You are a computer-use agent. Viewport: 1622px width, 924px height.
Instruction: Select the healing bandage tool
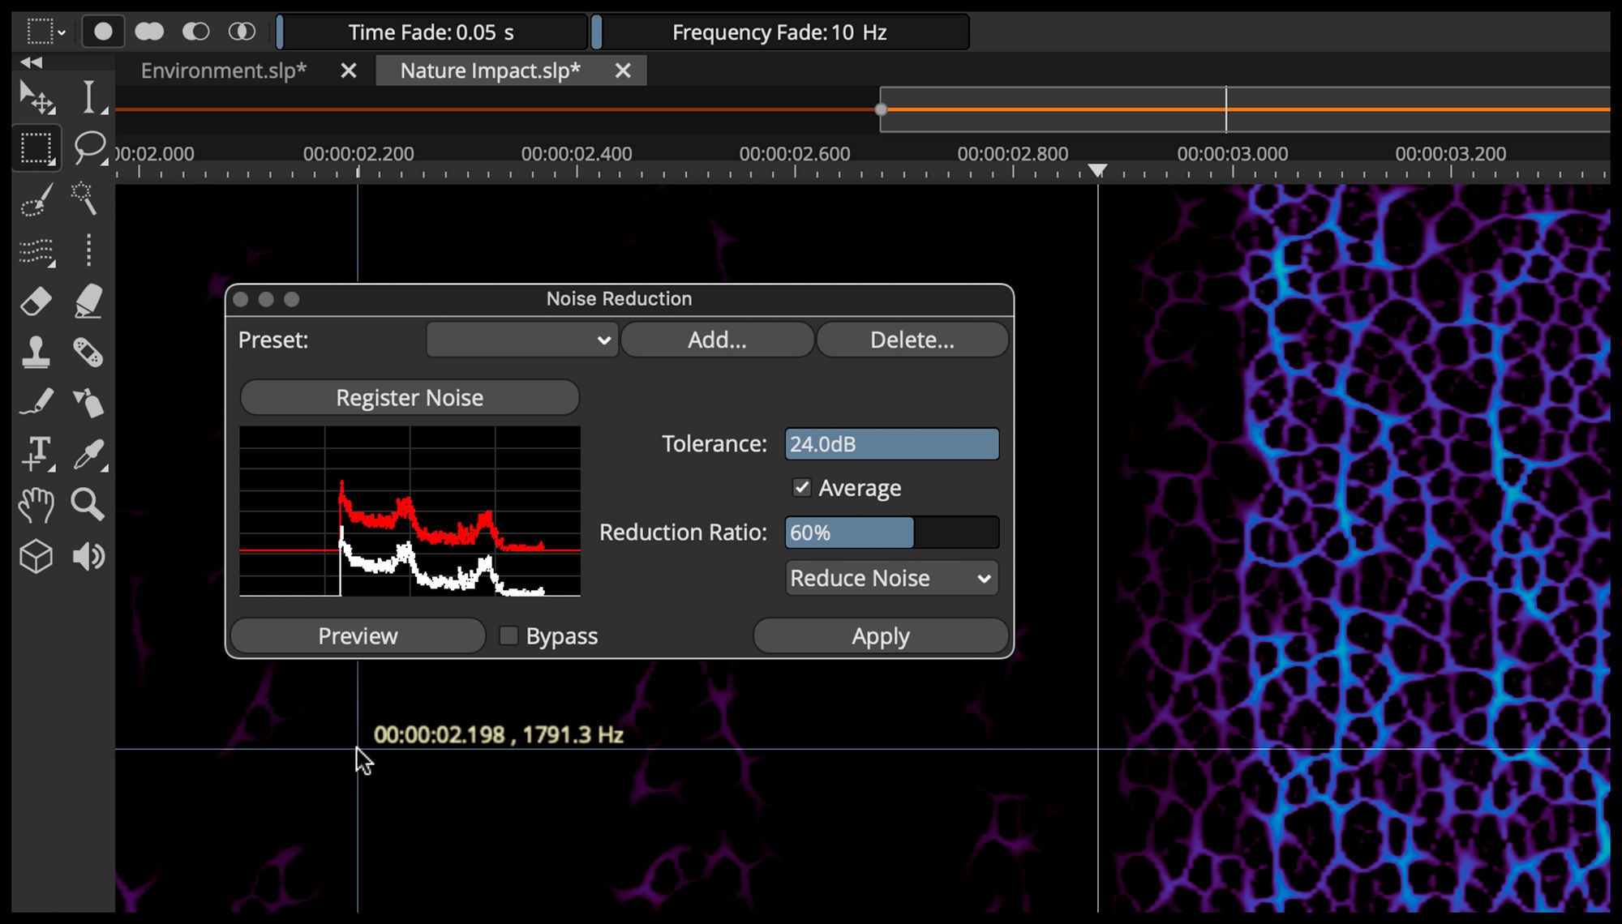(x=88, y=353)
